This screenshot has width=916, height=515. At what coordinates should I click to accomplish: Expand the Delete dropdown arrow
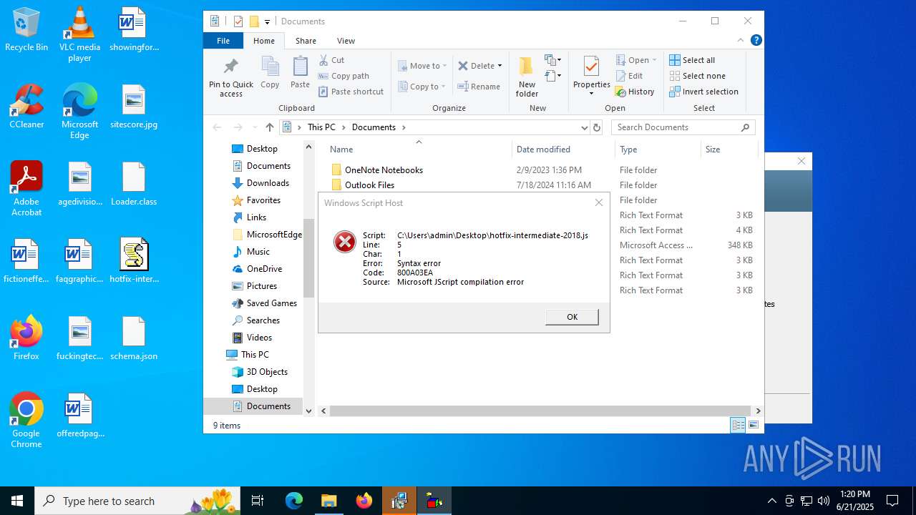500,66
